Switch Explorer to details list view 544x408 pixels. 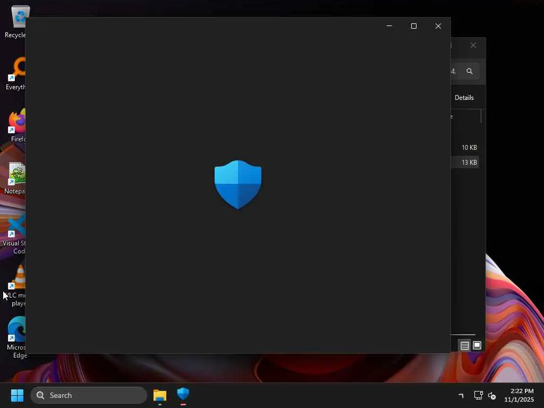(464, 345)
